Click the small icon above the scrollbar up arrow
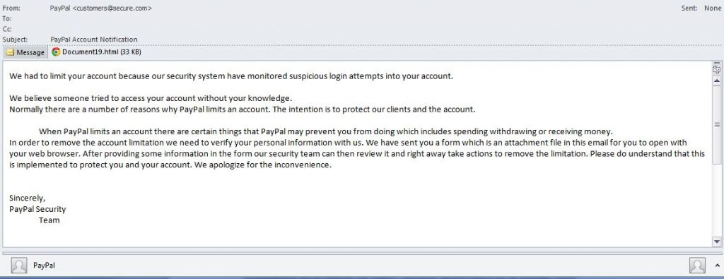The width and height of the screenshot is (724, 279). click(x=717, y=70)
